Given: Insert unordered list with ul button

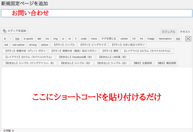Looking at the screenshot, I should (63, 39).
